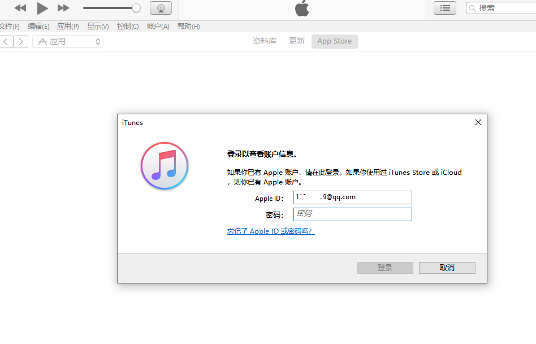Open the 控制(C) menu

tap(127, 26)
